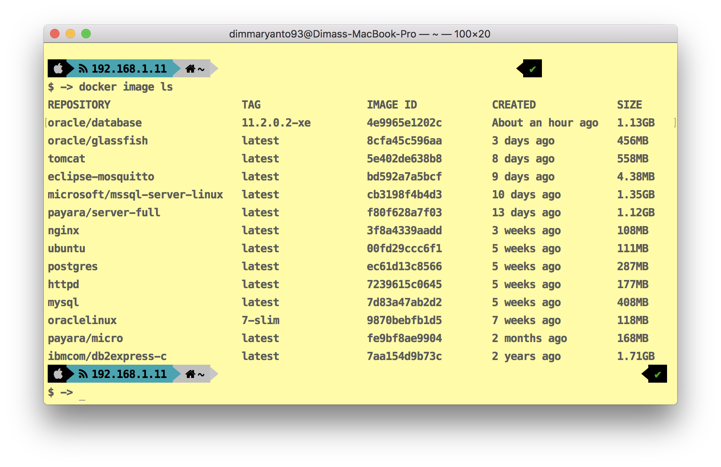Click the payara/server-full repository name
The width and height of the screenshot is (721, 467).
point(104,212)
